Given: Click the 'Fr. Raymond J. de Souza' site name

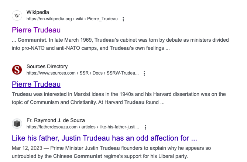Looking at the screenshot, I should tap(56, 120).
